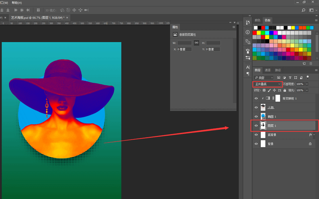Click the 3D orbit camera icon

62,10
